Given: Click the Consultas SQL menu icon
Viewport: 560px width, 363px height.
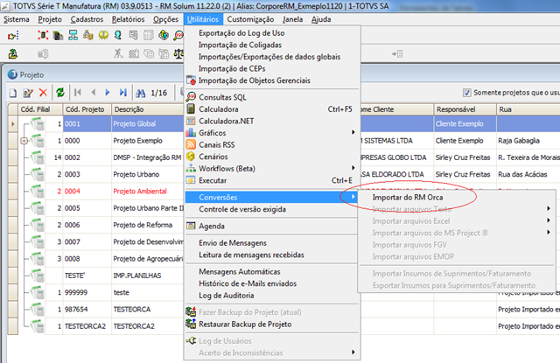Looking at the screenshot, I should coord(191,97).
